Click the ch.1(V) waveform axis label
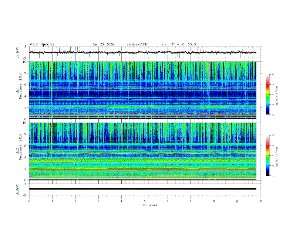 click(18, 52)
